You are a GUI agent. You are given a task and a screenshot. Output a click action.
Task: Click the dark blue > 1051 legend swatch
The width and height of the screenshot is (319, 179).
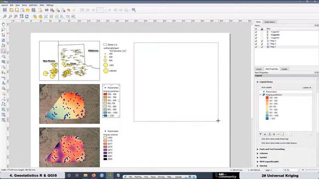pos(267,118)
